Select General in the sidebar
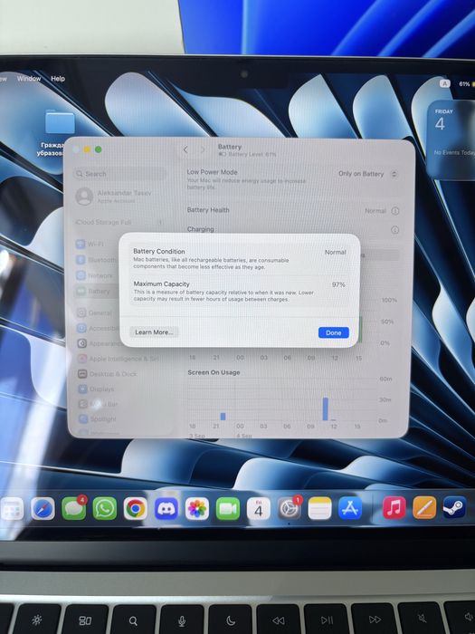The height and width of the screenshot is (634, 475). pos(94,313)
